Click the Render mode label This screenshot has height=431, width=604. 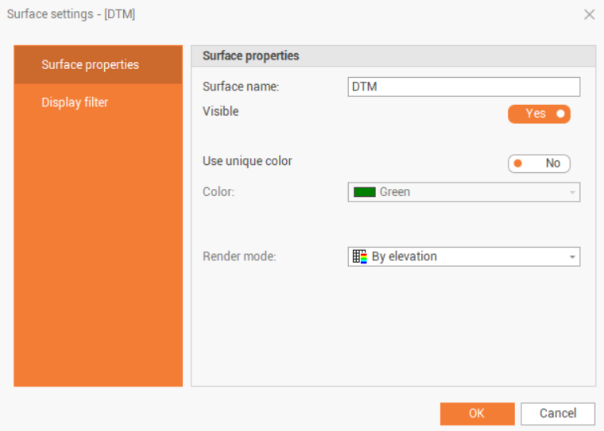click(x=239, y=256)
